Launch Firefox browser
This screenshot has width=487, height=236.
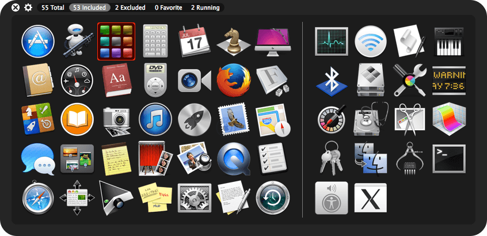(234, 80)
